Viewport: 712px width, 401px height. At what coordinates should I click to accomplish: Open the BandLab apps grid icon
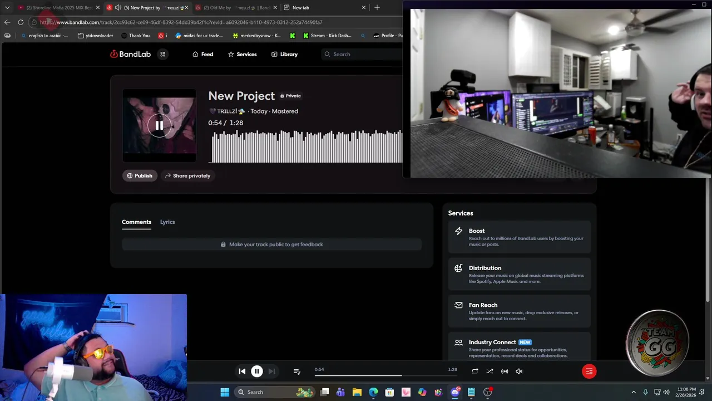[162, 54]
